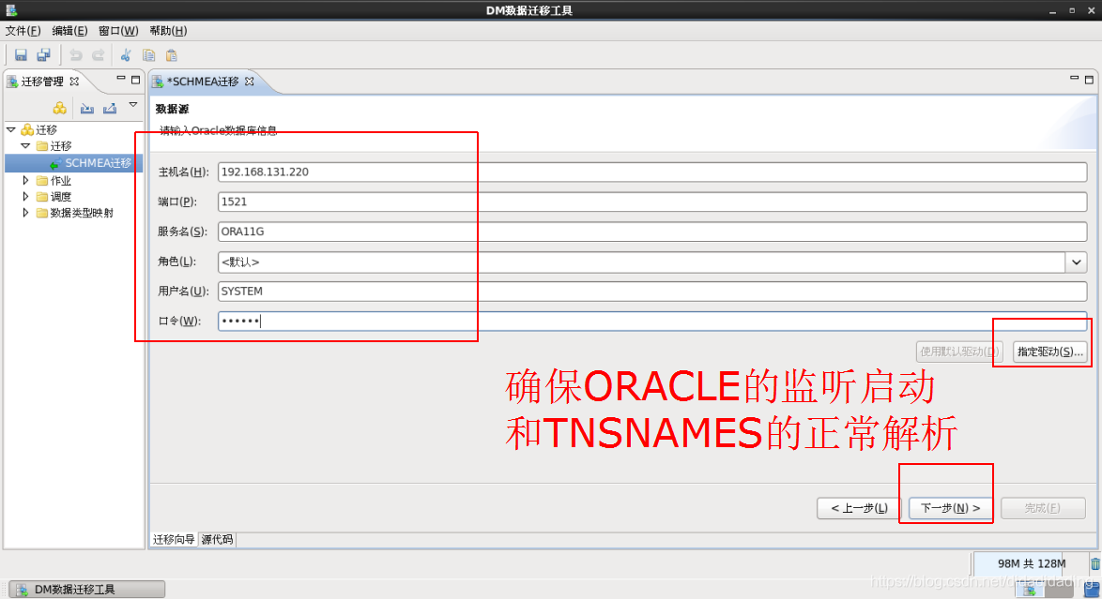Open the 编辑(E) menu

[x=69, y=31]
